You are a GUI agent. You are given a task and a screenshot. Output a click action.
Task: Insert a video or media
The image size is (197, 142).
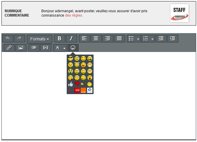(46, 48)
